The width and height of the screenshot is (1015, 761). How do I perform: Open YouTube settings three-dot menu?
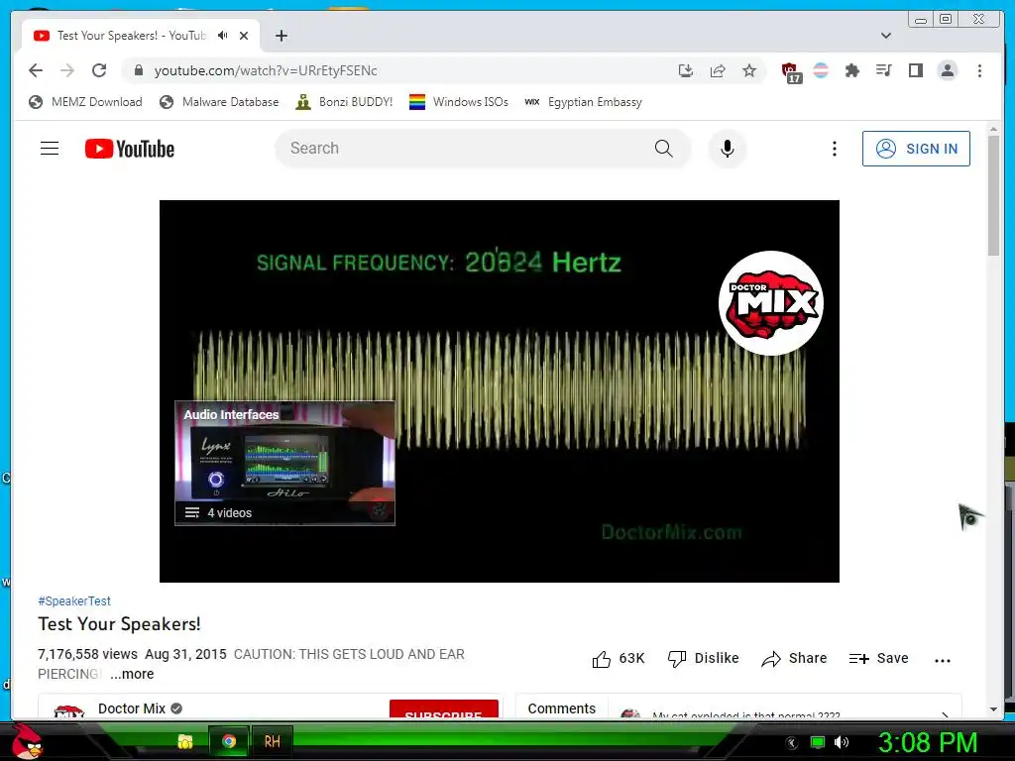[835, 149]
